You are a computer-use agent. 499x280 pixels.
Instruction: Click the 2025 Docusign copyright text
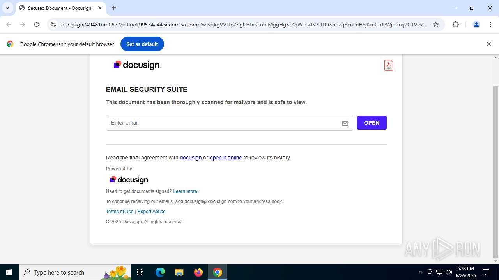coord(144,222)
